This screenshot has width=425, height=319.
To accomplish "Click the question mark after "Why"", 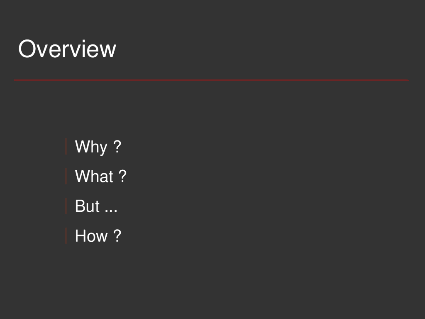I will (x=117, y=147).
